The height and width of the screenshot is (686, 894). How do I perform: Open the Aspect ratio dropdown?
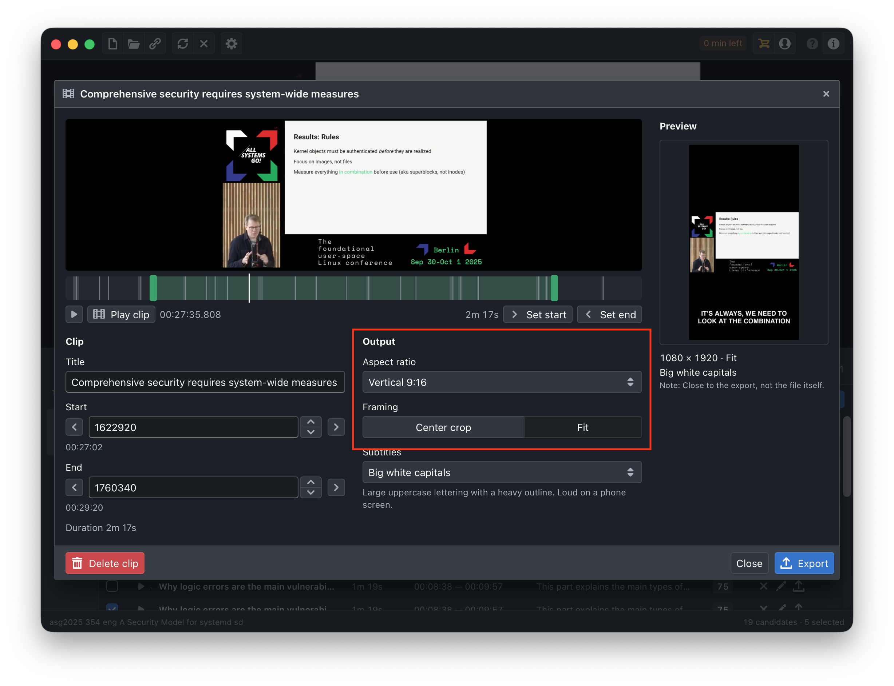click(x=502, y=382)
